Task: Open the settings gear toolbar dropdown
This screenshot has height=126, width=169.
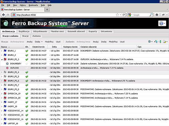Action: click(150, 42)
